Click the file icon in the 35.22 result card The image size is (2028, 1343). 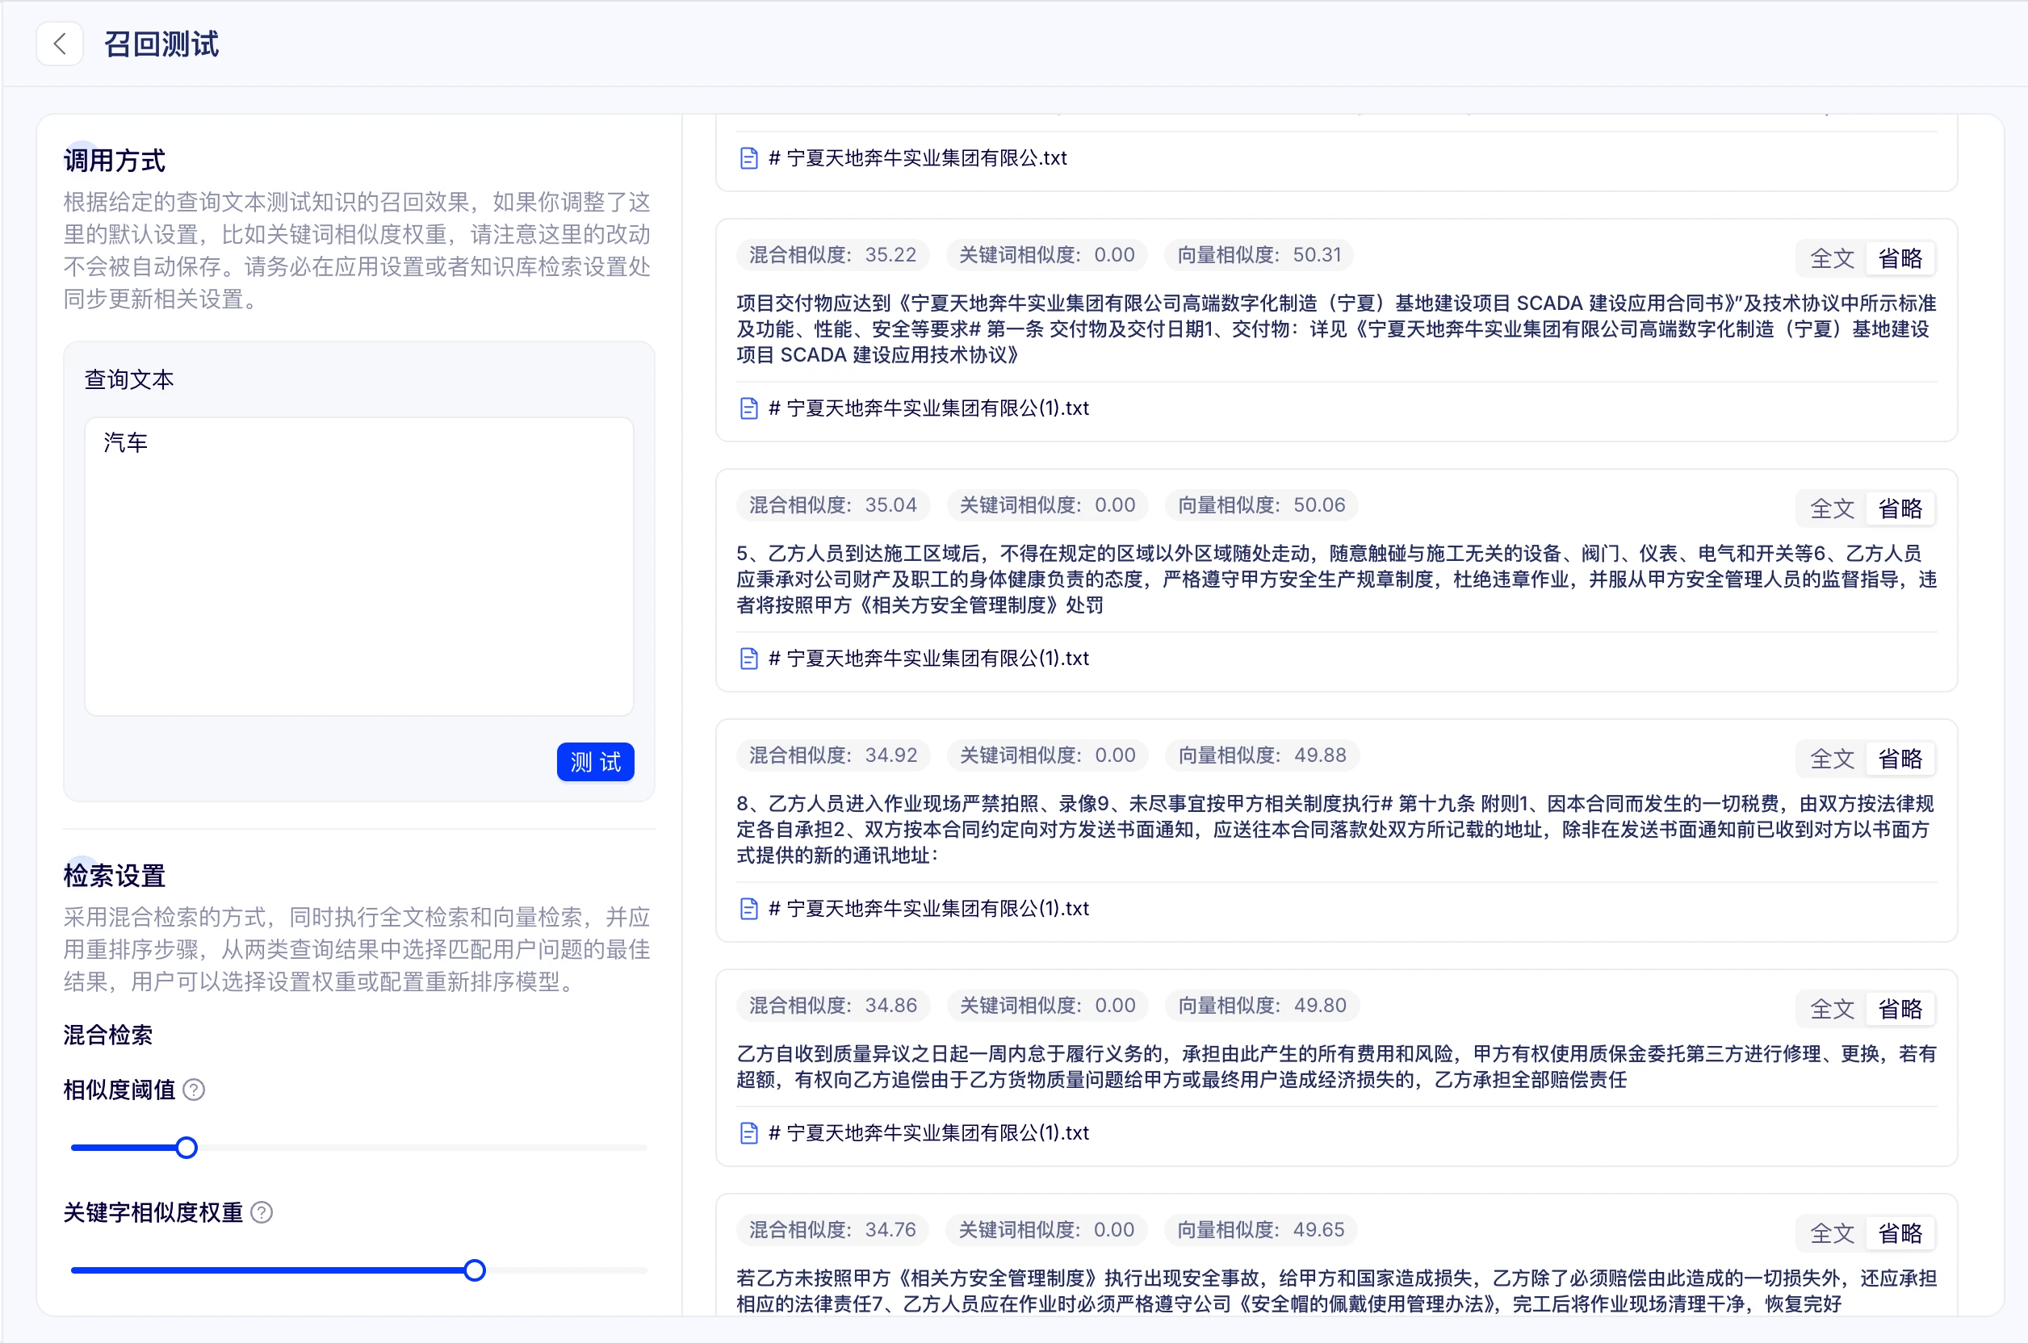(749, 408)
